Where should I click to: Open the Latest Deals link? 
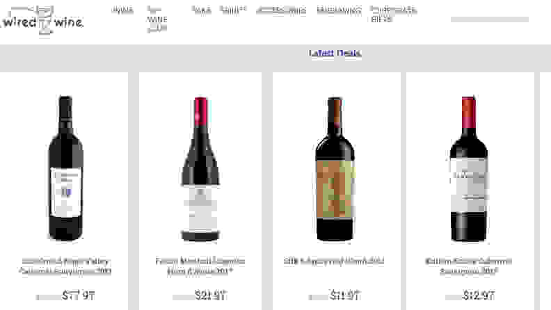(x=335, y=53)
